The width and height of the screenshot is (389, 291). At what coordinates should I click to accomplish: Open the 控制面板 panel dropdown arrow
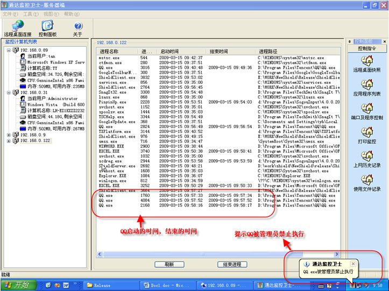click(x=350, y=41)
